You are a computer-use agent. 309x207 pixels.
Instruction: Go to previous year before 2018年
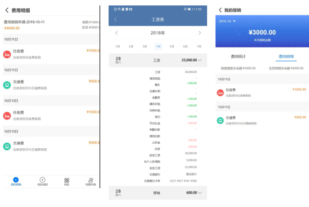point(116,33)
